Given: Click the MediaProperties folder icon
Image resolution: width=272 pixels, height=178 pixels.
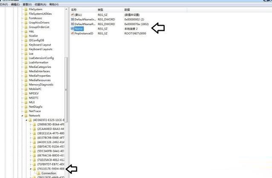Looking at the screenshot, I should [26, 76].
